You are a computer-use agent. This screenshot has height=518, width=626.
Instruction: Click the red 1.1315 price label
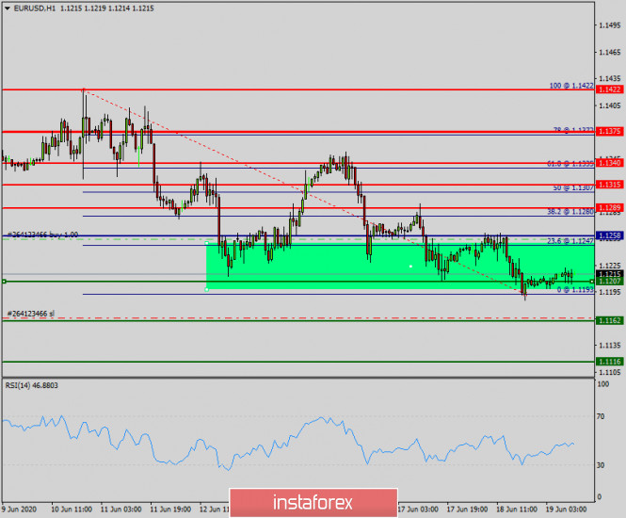[x=610, y=185]
